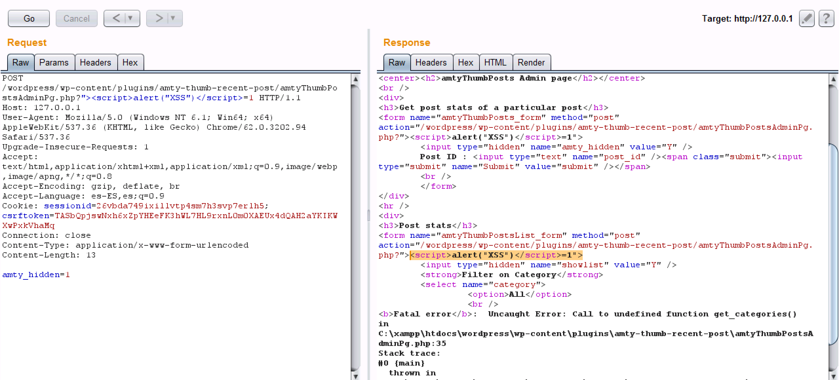
Task: Switch to the response HTML tab
Action: pos(495,63)
